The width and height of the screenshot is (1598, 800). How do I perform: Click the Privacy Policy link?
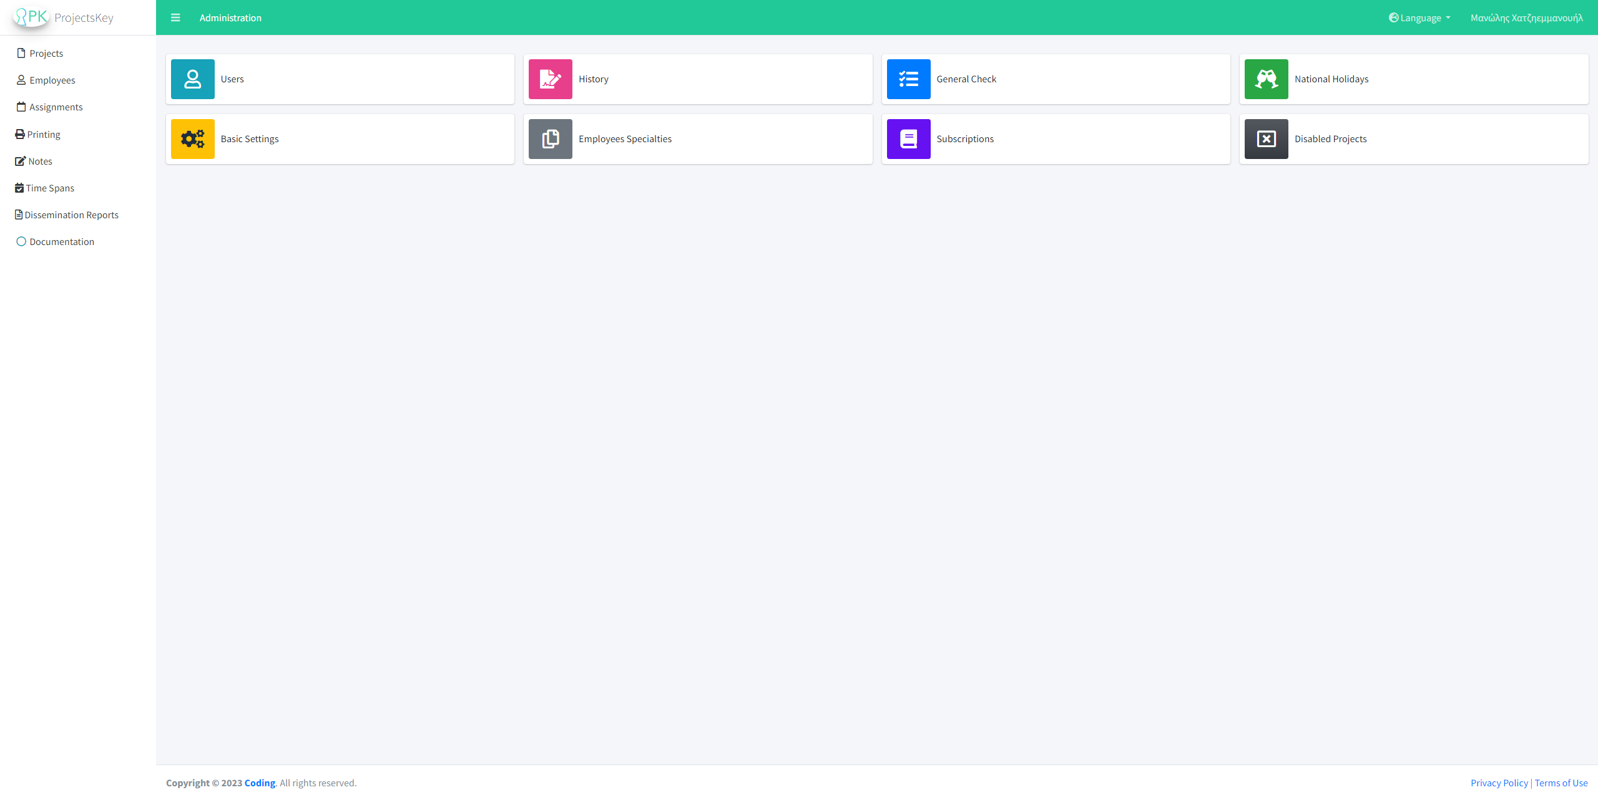tap(1499, 783)
